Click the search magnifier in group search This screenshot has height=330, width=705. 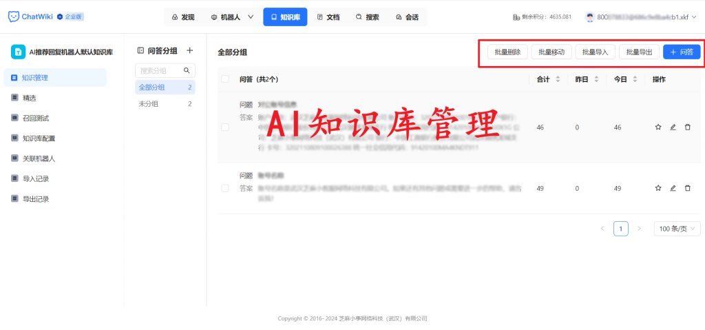click(187, 70)
